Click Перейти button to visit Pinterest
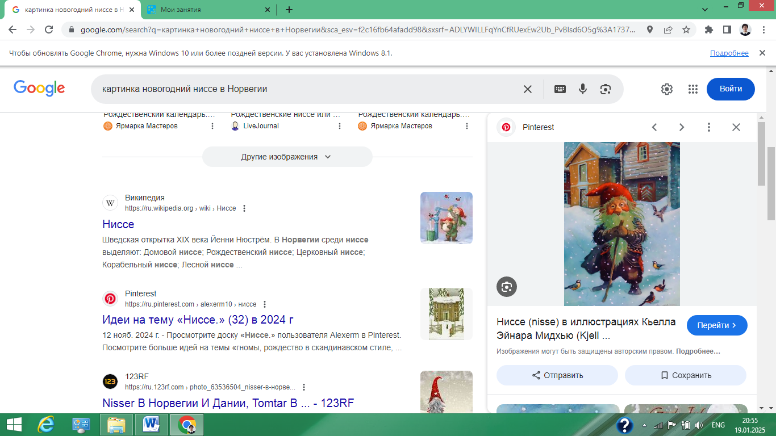Viewport: 776px width, 436px height. [x=717, y=325]
